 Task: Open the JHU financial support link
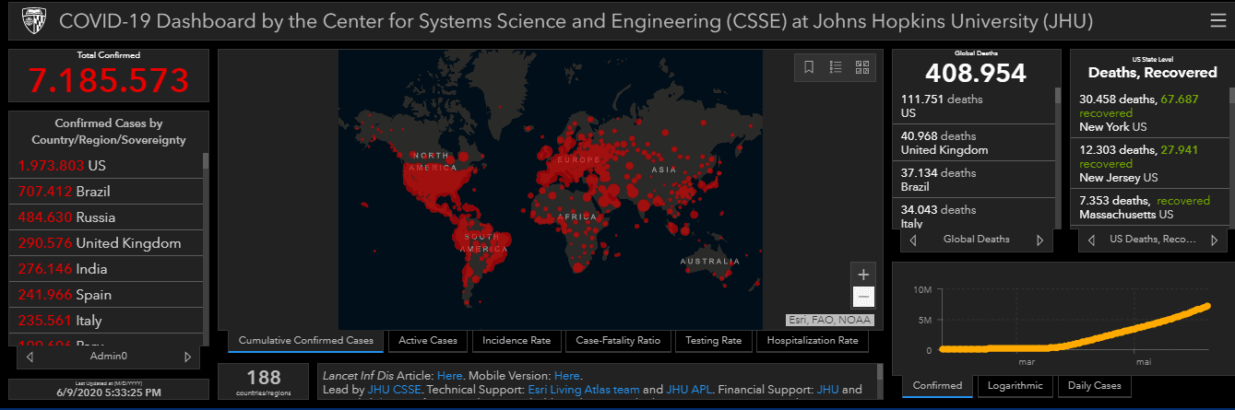(827, 390)
